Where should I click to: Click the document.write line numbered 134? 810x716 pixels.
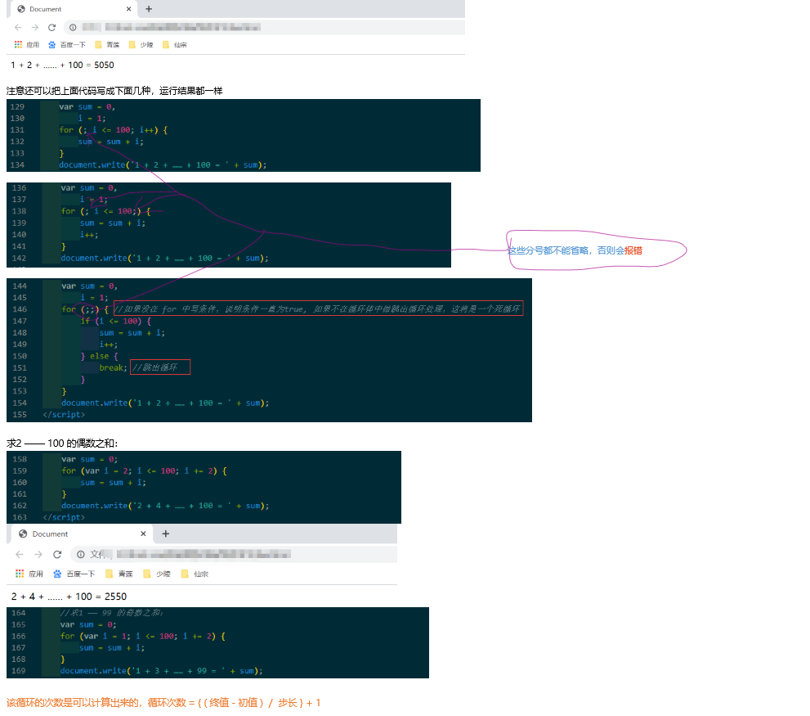tap(163, 165)
